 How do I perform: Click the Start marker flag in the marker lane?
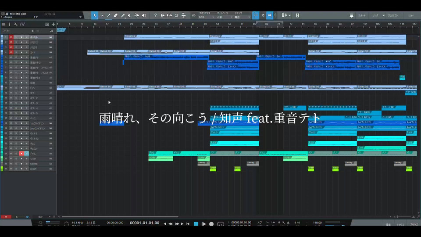[x=61, y=30]
